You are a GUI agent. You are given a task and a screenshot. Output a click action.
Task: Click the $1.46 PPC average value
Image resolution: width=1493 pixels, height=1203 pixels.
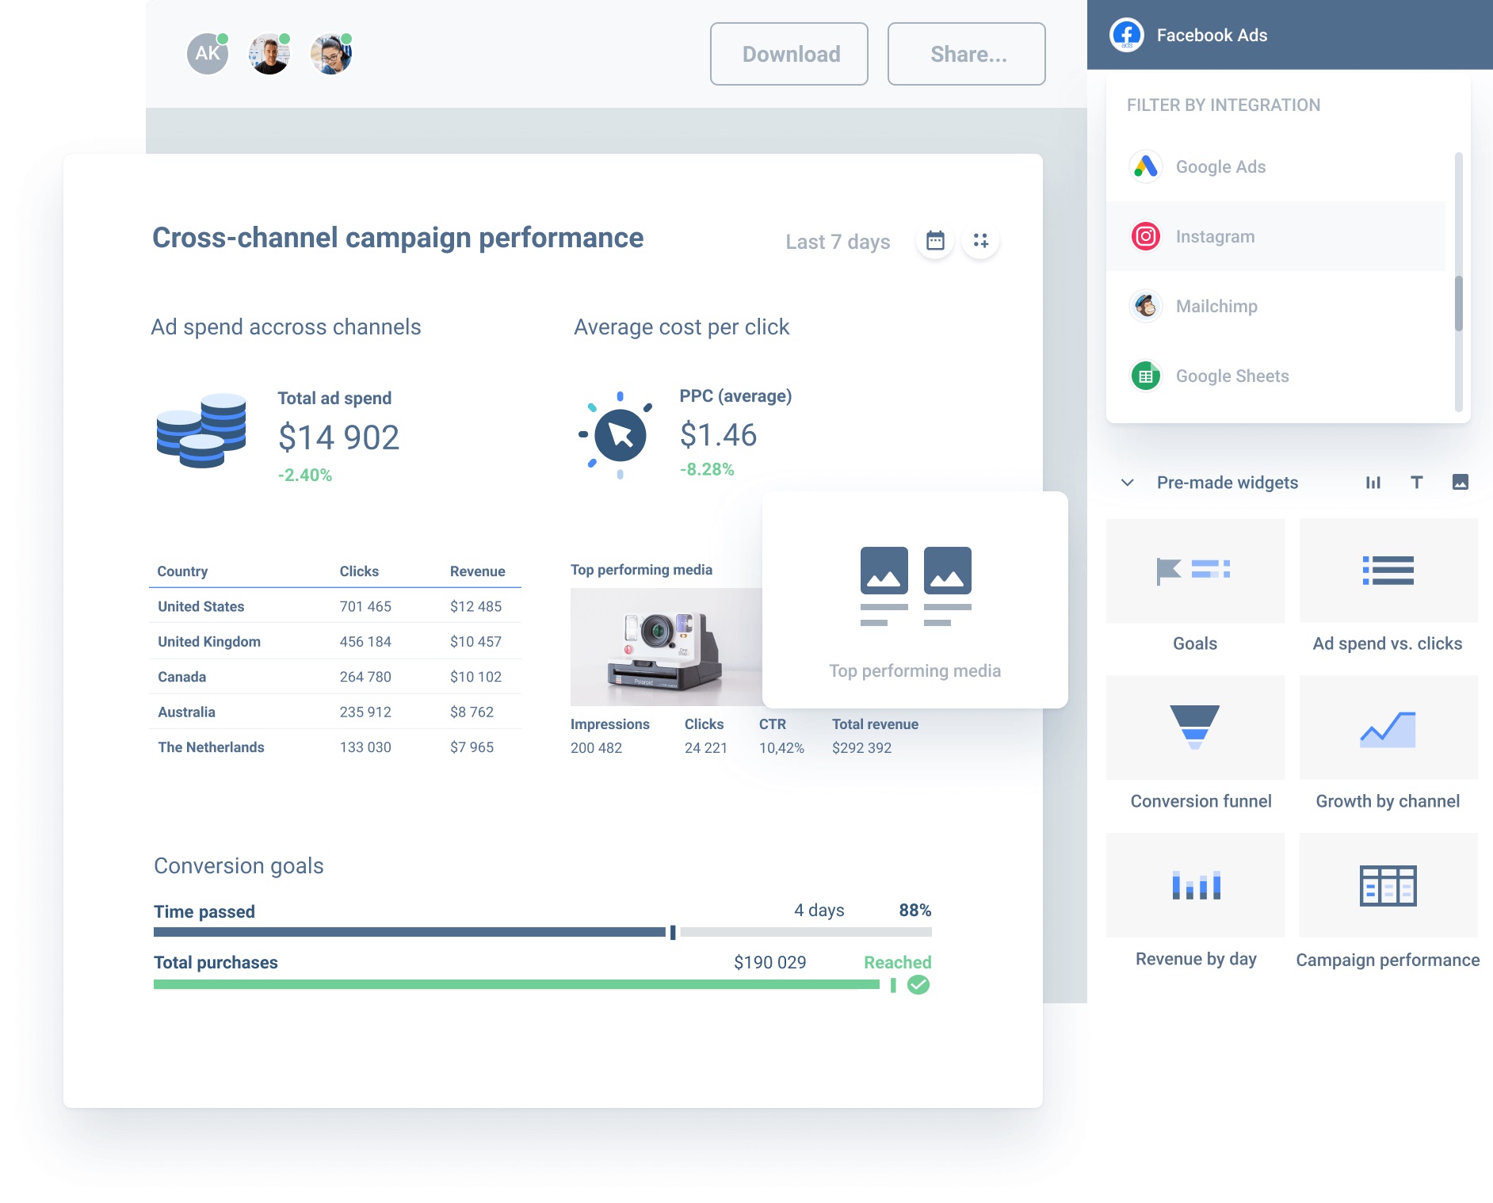[718, 435]
